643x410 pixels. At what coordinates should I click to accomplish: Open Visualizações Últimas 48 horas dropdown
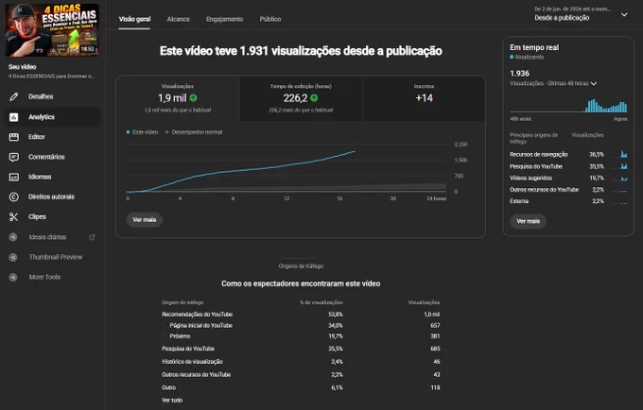[553, 83]
